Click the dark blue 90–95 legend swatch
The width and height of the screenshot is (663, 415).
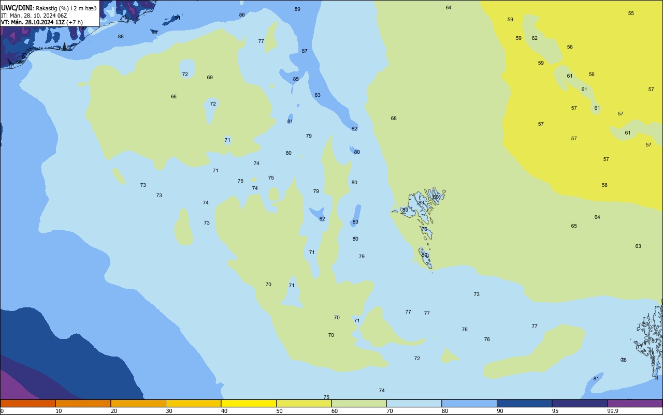click(524, 403)
